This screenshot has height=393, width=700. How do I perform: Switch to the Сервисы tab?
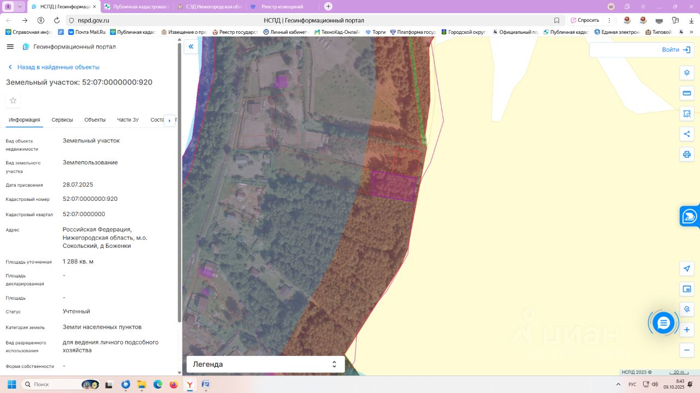[62, 120]
